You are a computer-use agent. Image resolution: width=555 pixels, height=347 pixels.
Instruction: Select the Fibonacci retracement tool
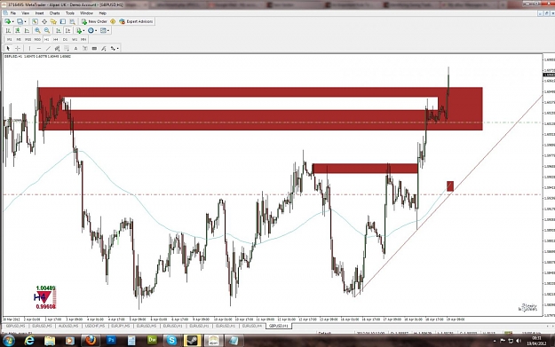pos(67,49)
